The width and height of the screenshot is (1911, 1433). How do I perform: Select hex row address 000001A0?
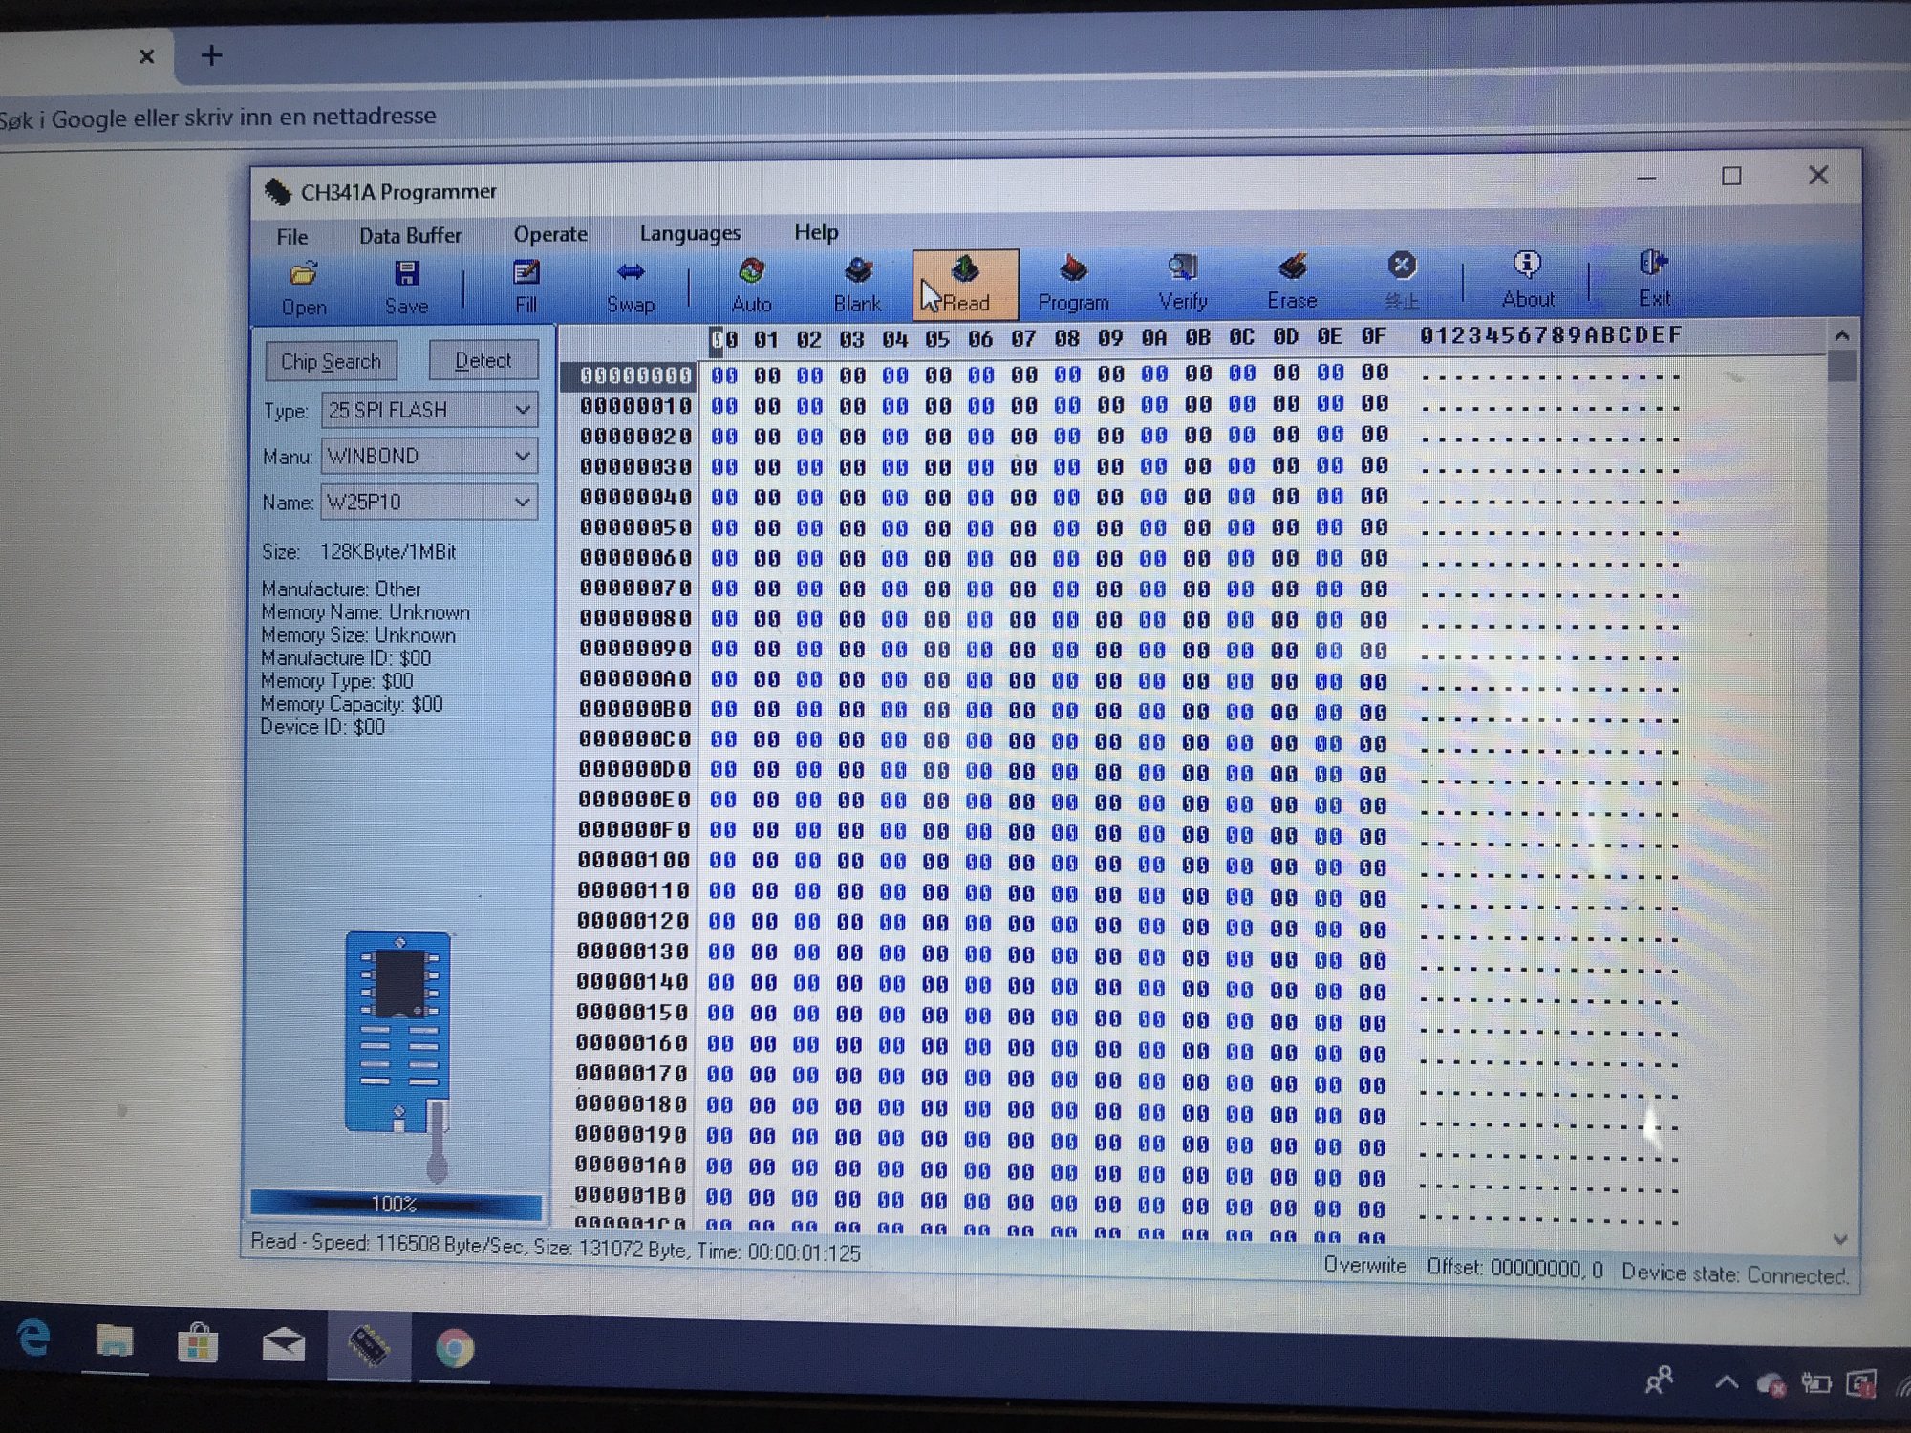click(632, 1166)
